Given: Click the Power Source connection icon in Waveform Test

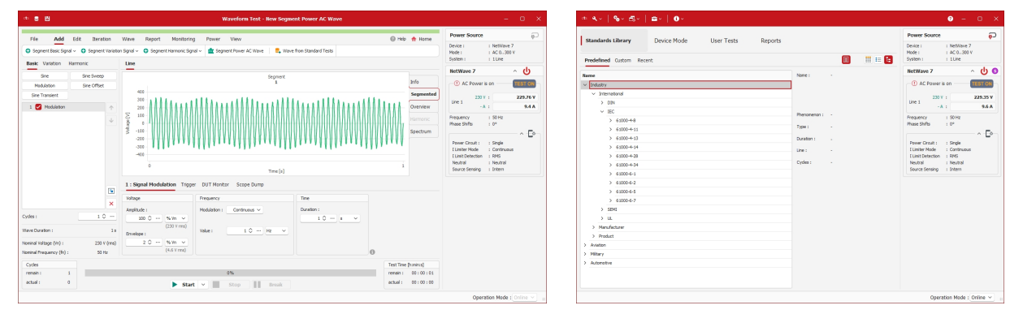Looking at the screenshot, I should click(535, 36).
